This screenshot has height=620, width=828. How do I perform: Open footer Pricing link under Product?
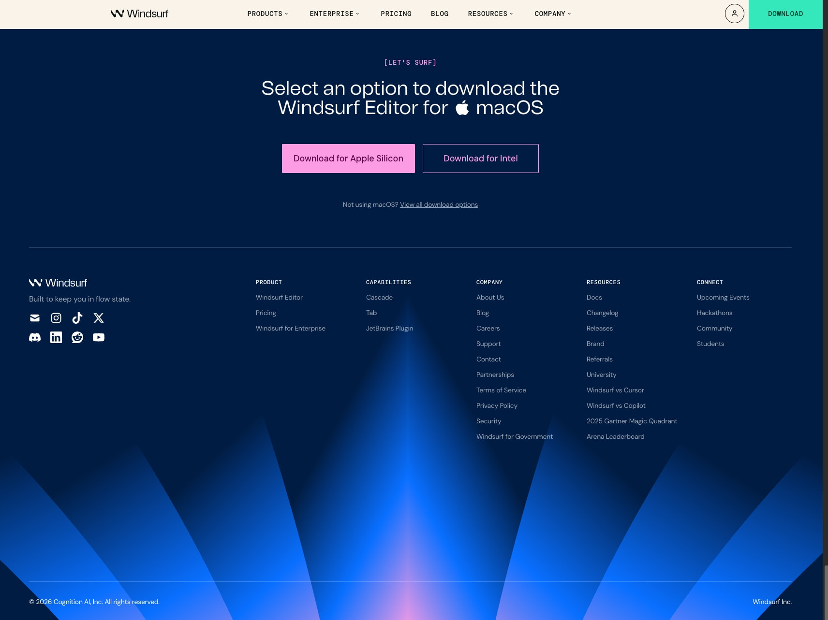266,313
